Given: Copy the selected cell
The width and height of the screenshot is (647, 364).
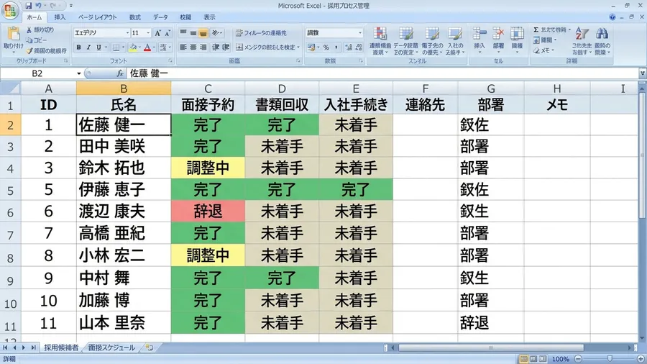Looking at the screenshot, I should point(29,40).
